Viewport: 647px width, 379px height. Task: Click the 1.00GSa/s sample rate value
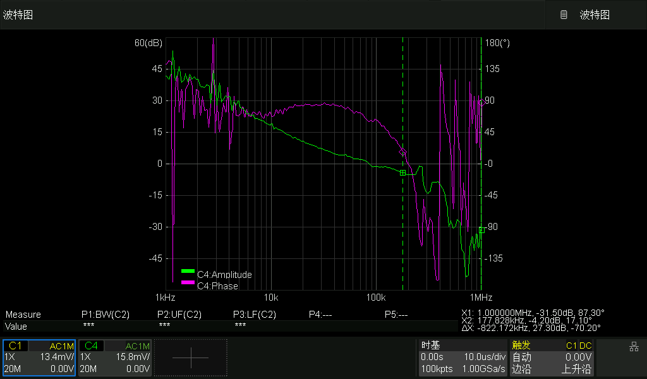pos(483,369)
